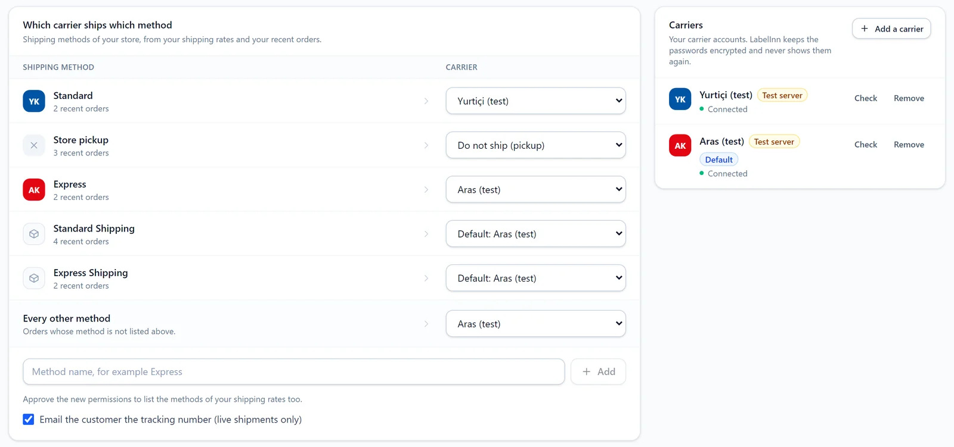This screenshot has height=447, width=954.
Task: Click the Carriers panel heading
Action: (x=686, y=25)
